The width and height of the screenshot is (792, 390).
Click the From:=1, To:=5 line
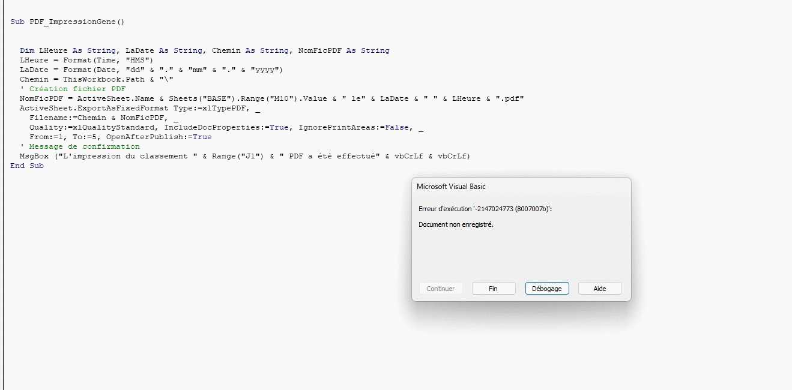coord(120,137)
